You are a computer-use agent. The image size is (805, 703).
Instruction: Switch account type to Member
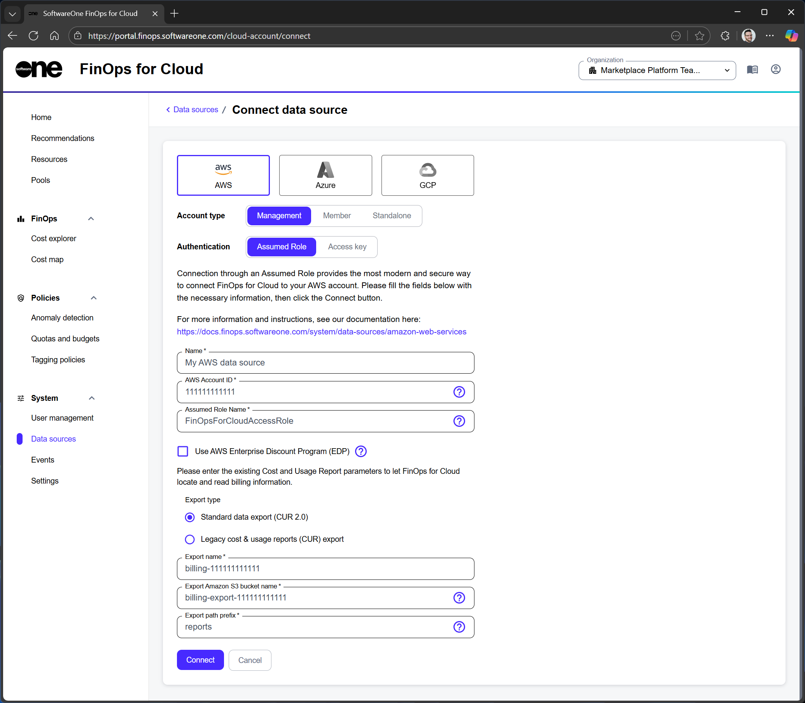tap(337, 216)
